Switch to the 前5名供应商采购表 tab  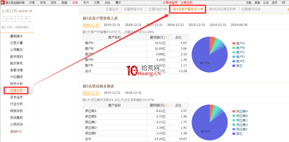(222, 9)
